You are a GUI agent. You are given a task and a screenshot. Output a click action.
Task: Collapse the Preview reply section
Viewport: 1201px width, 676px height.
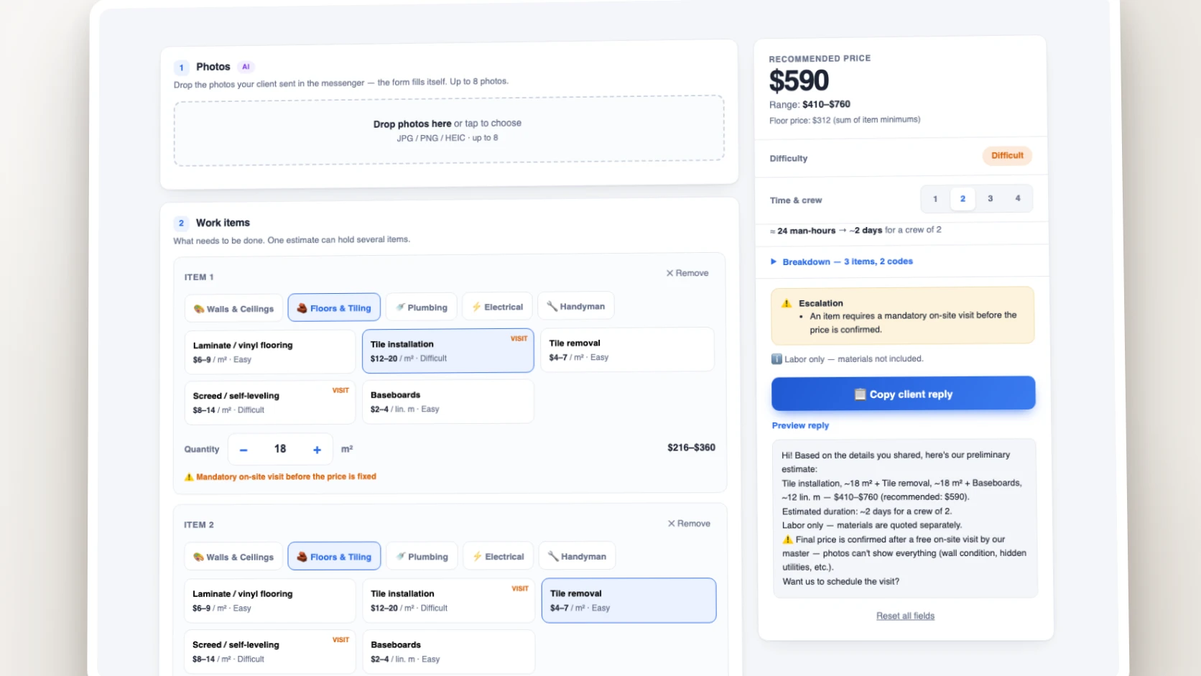pyautogui.click(x=800, y=425)
